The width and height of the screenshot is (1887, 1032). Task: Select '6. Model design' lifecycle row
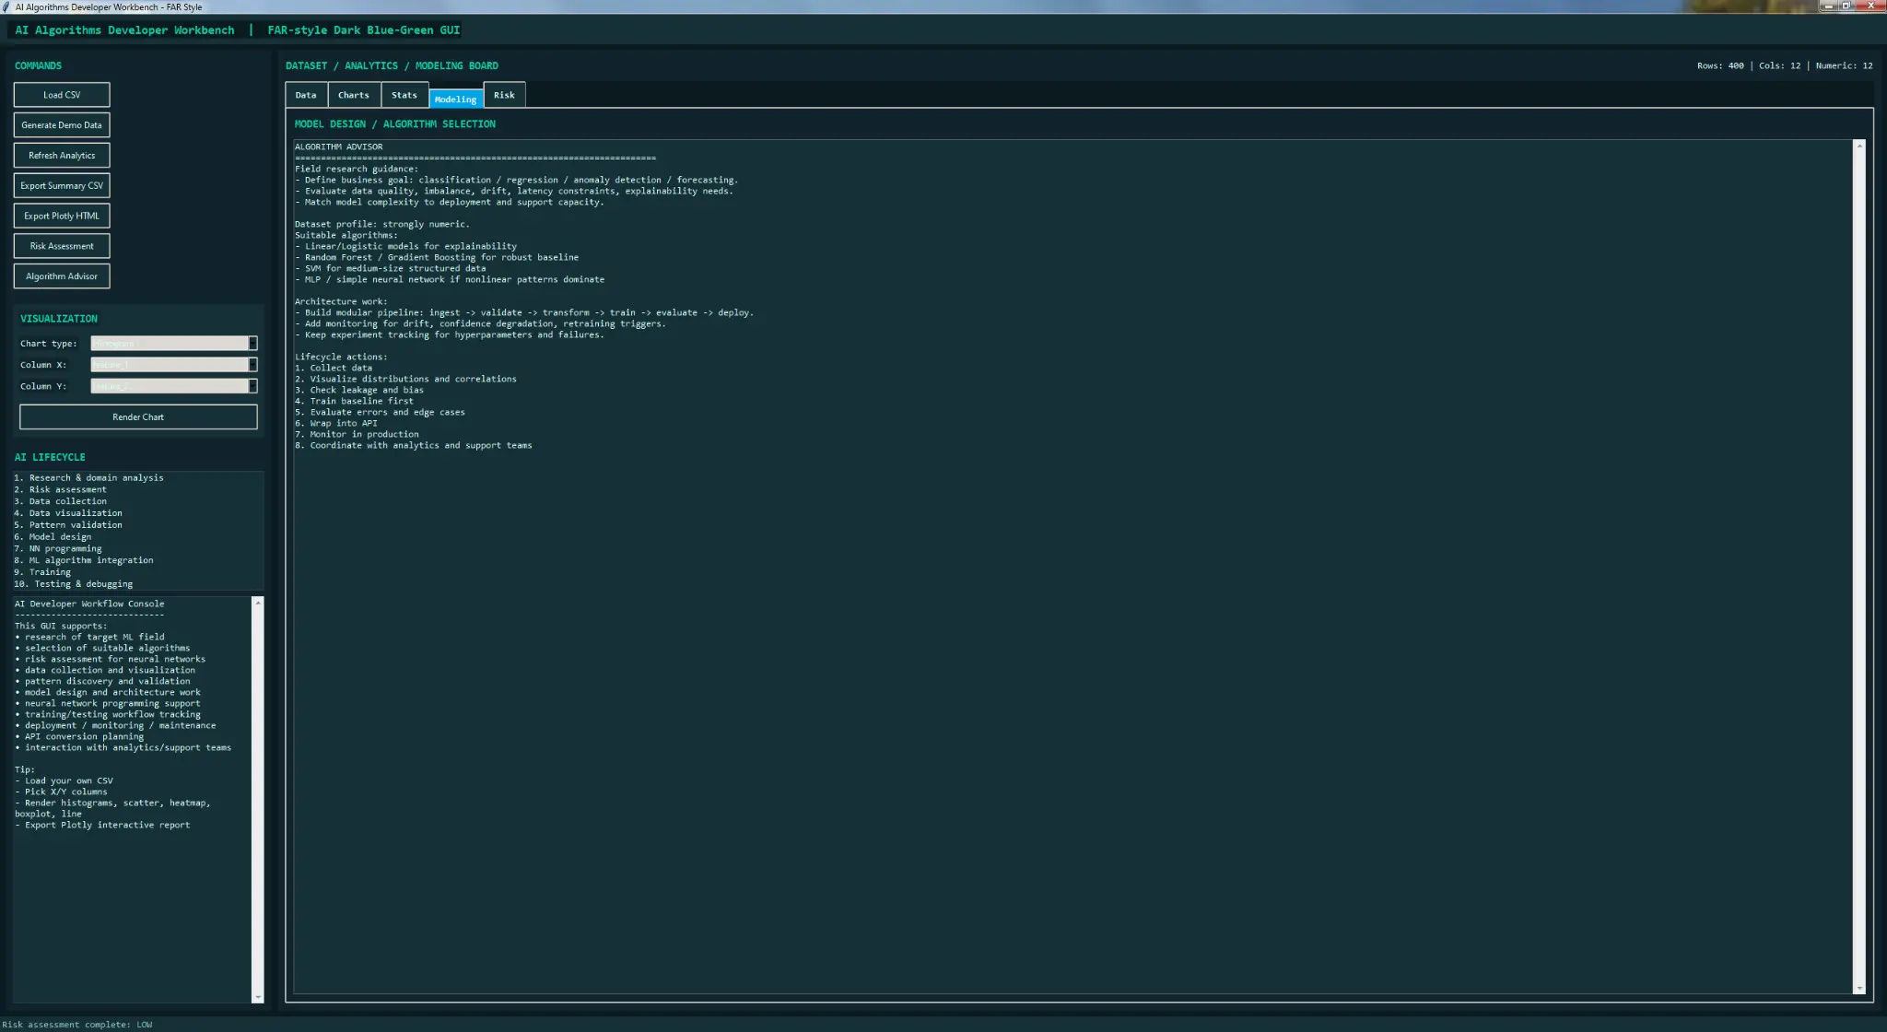tap(138, 537)
